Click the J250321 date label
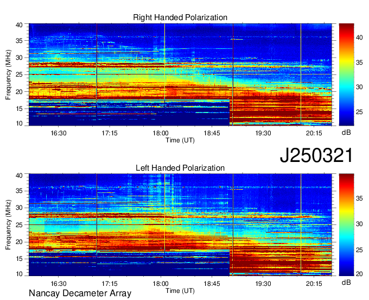369x300 pixels. [x=316, y=155]
